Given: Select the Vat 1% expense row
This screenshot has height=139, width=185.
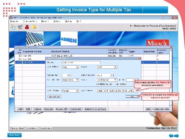Looking at the screenshot, I should point(92,59).
